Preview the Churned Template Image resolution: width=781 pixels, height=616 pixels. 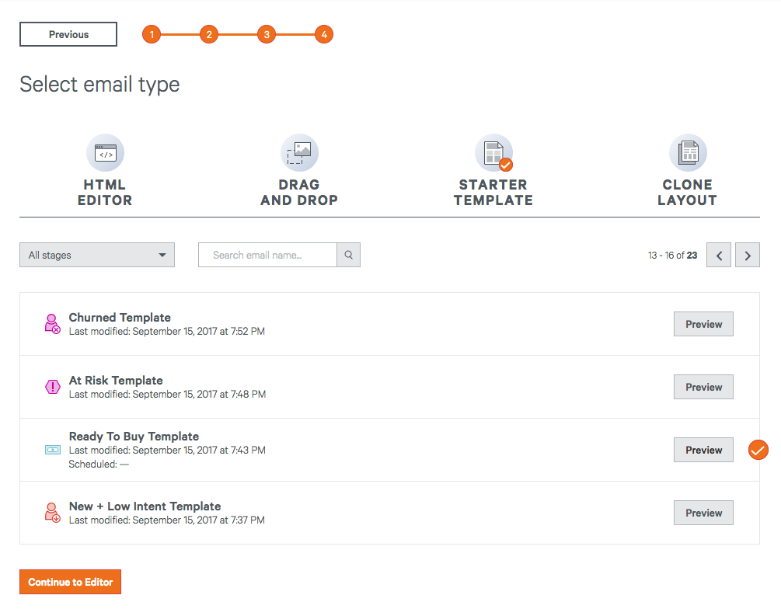click(704, 324)
